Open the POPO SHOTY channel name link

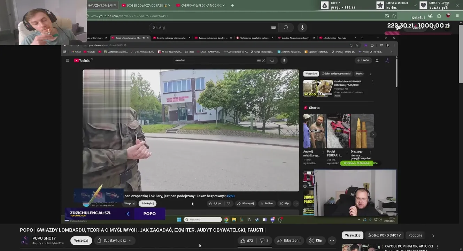(x=44, y=238)
